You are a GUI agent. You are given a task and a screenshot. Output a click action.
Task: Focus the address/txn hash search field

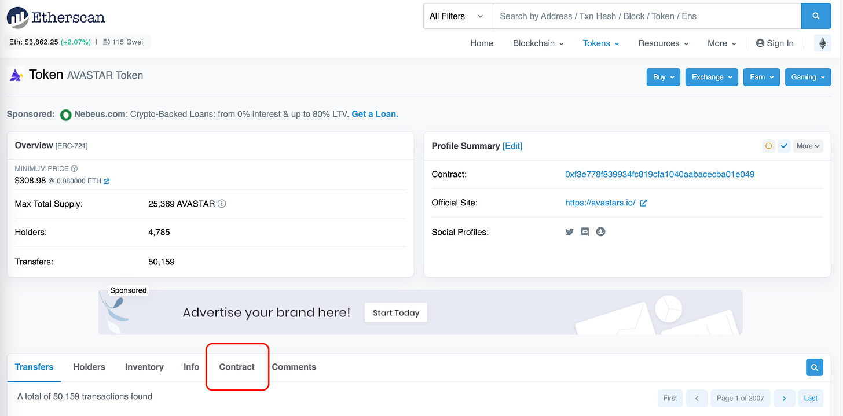point(647,16)
